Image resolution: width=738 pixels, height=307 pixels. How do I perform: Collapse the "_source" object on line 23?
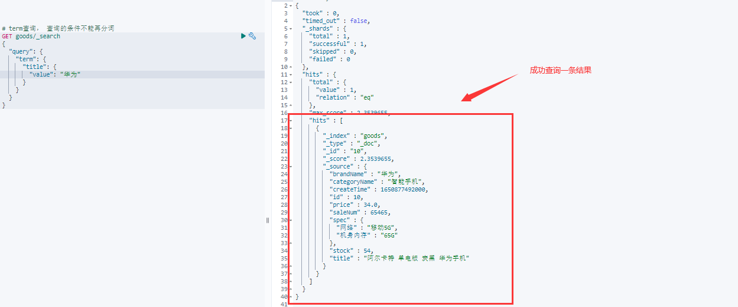tap(290, 166)
